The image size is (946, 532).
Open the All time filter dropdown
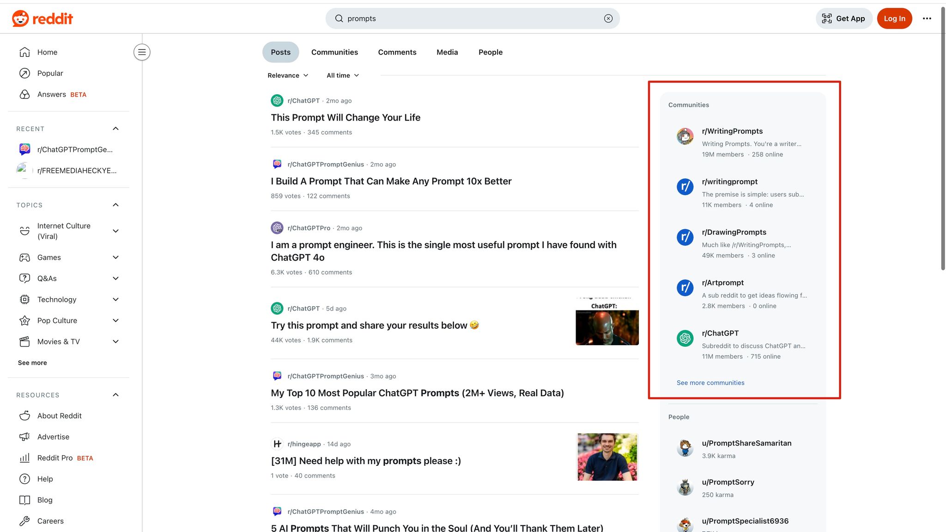point(342,75)
